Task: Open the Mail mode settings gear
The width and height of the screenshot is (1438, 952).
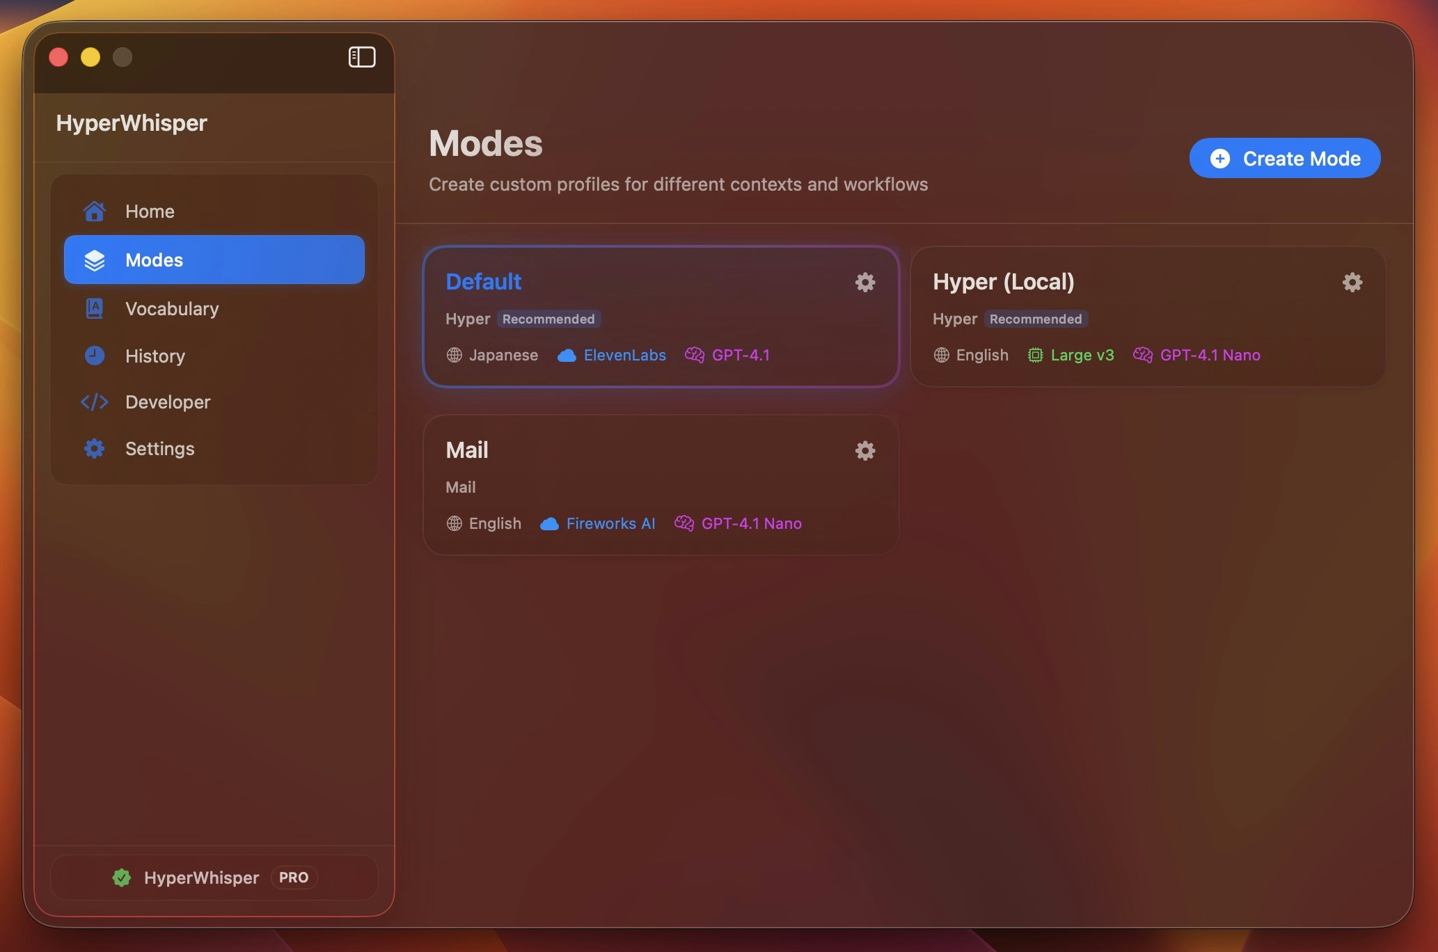Action: (x=864, y=450)
